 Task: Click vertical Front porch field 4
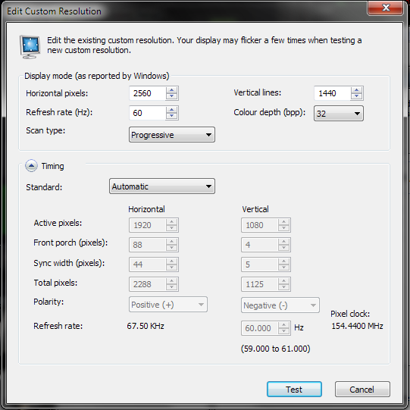point(260,245)
